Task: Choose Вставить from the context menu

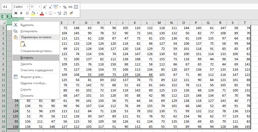Action: pyautogui.click(x=27, y=57)
